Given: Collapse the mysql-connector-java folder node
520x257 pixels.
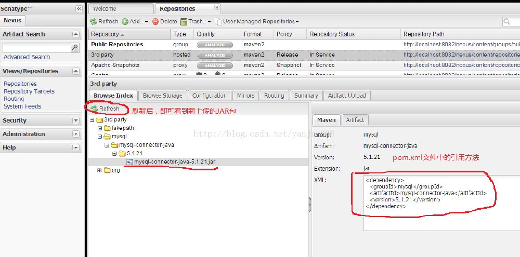Looking at the screenshot, I should click(x=107, y=145).
